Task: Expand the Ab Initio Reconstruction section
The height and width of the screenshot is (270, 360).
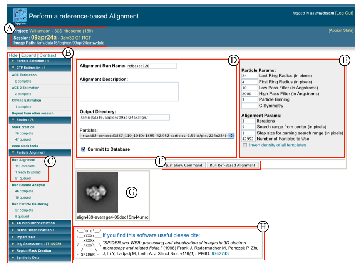Action: (x=35, y=223)
